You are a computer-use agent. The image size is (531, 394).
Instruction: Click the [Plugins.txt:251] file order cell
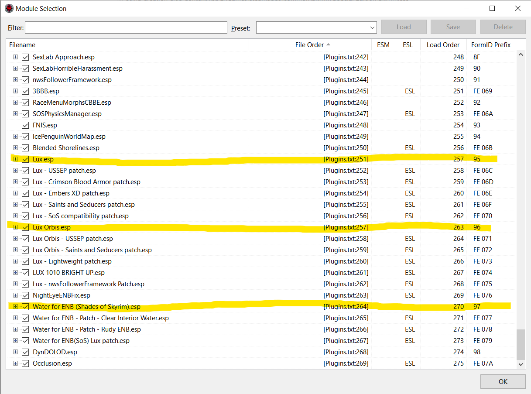point(346,159)
